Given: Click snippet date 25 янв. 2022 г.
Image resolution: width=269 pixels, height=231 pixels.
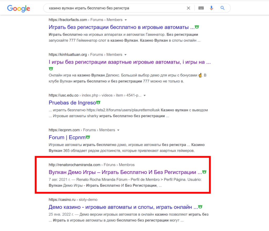Looking at the screenshot, I should (61, 214).
